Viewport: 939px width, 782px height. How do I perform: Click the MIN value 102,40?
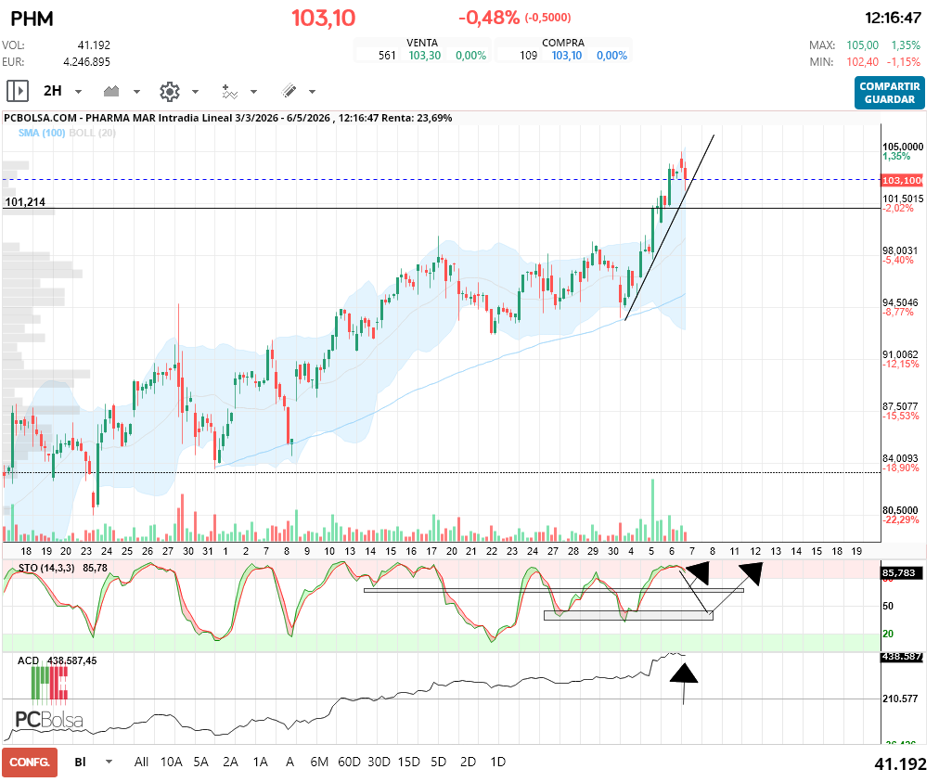[862, 62]
